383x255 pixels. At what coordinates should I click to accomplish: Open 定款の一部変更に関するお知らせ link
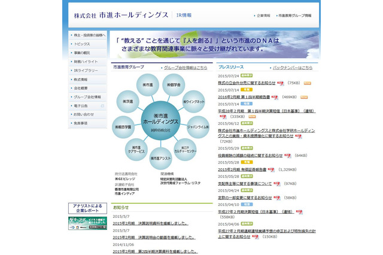[245, 198]
